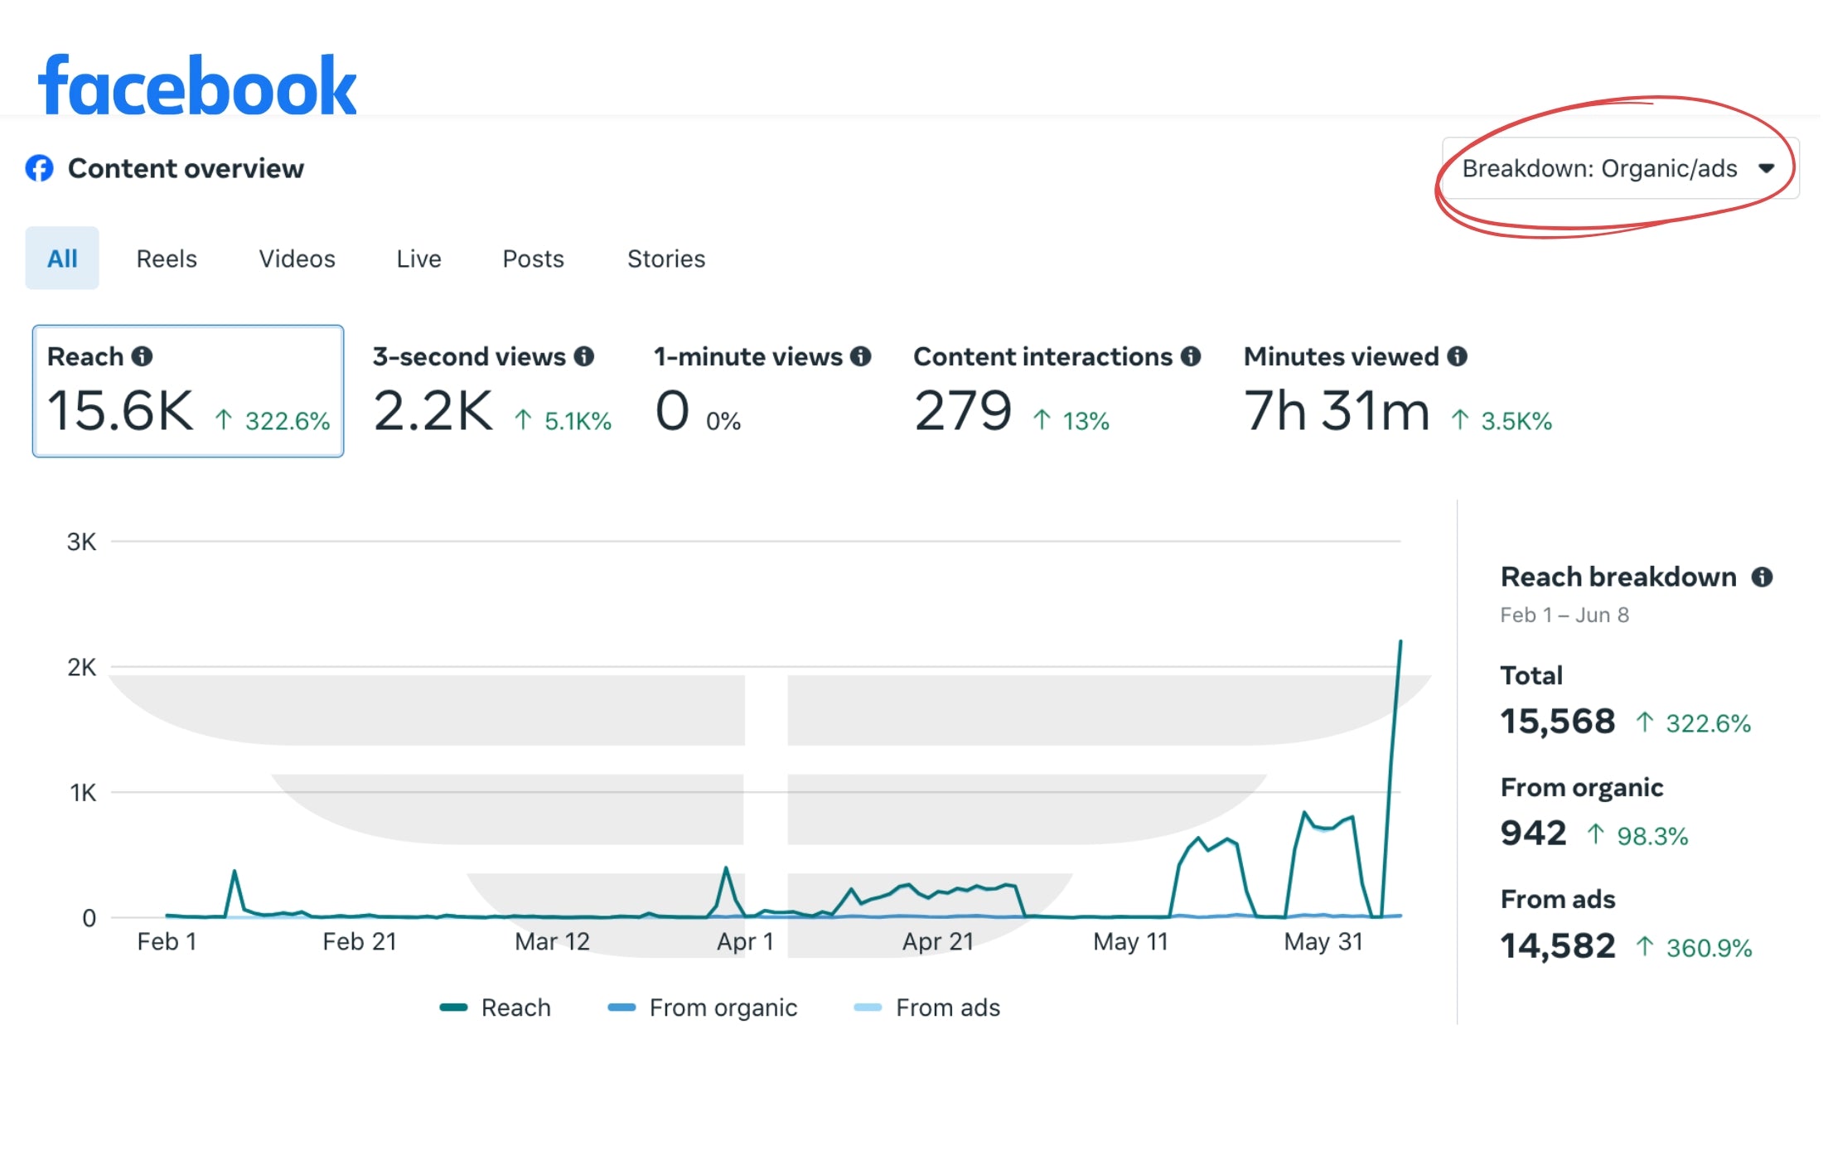Click the From organic legend color swatch
Viewport: 1823px width, 1160px height.
[621, 1008]
